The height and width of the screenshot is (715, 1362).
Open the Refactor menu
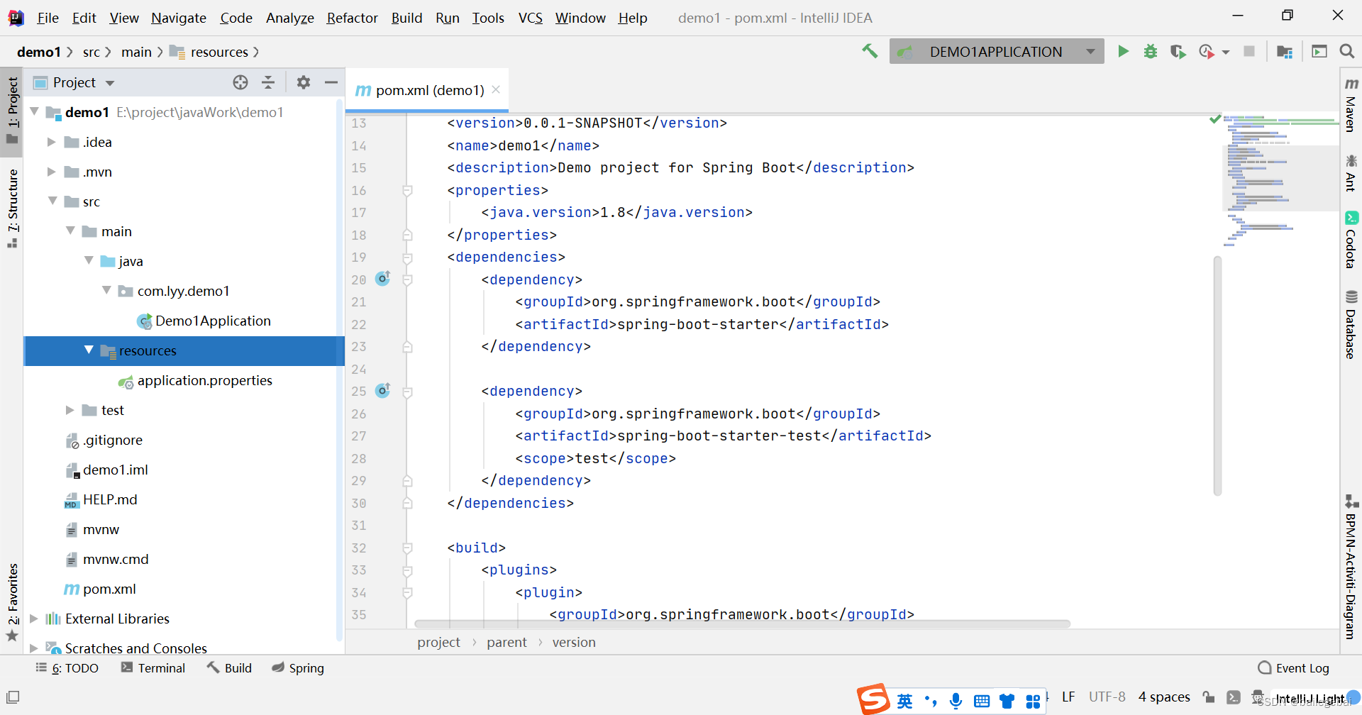point(352,18)
